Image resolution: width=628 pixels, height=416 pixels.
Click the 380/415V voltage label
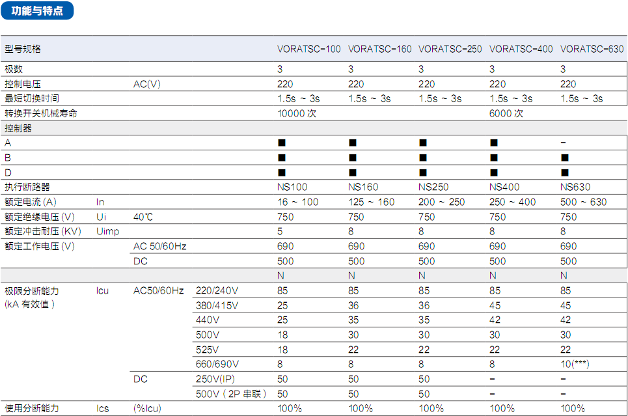point(217,305)
